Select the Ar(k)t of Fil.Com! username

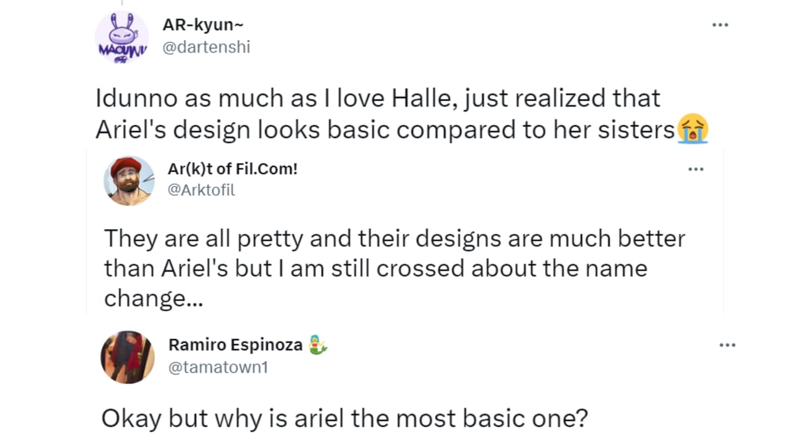232,169
